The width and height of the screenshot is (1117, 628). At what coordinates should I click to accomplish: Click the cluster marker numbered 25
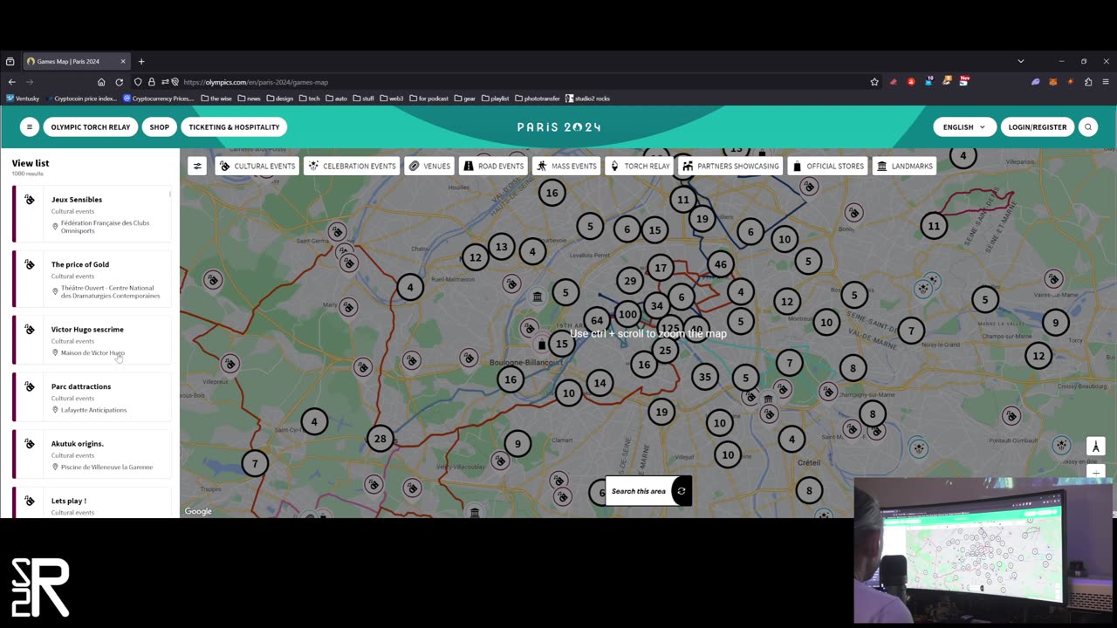click(665, 351)
